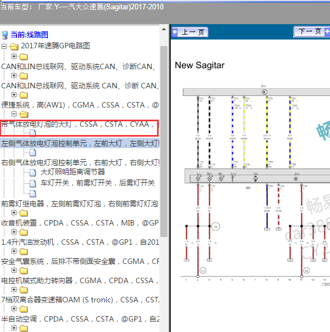Click the wiring diagram image

tap(255, 184)
